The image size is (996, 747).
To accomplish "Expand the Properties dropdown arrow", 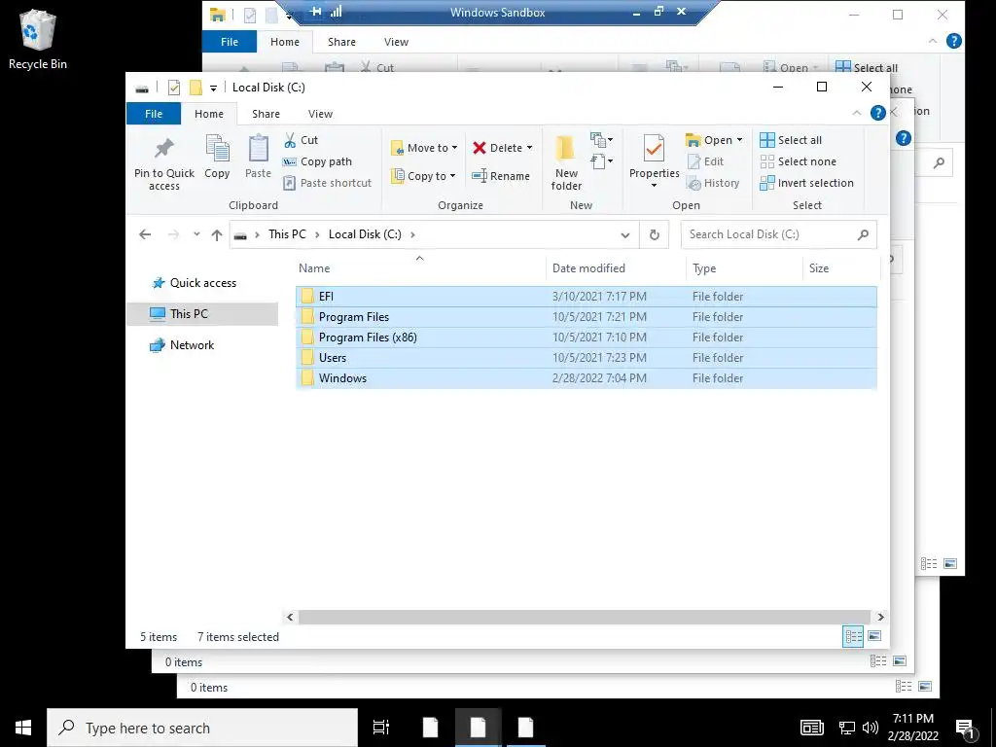I will point(654,186).
